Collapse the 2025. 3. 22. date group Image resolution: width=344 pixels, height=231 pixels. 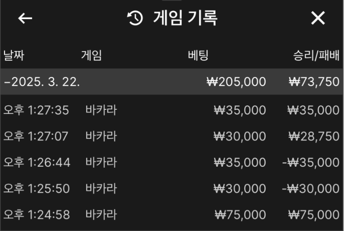point(42,82)
